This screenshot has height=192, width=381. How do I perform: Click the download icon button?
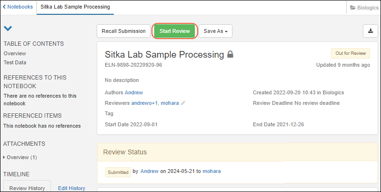point(370,31)
